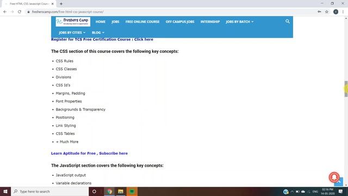This screenshot has width=348, height=196.
Task: Click the CSS section key concepts heading
Action: pyautogui.click(x=115, y=51)
